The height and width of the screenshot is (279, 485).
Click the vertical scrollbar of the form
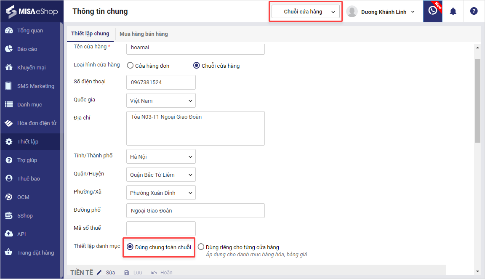(477, 101)
